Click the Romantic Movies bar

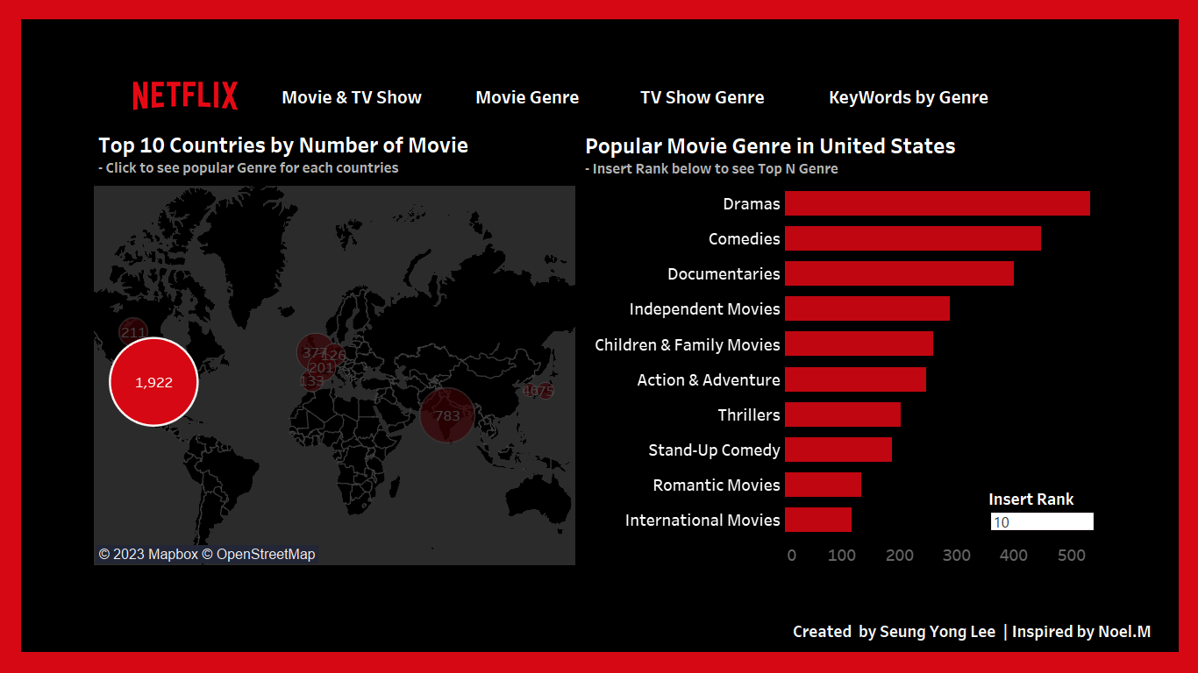(823, 485)
